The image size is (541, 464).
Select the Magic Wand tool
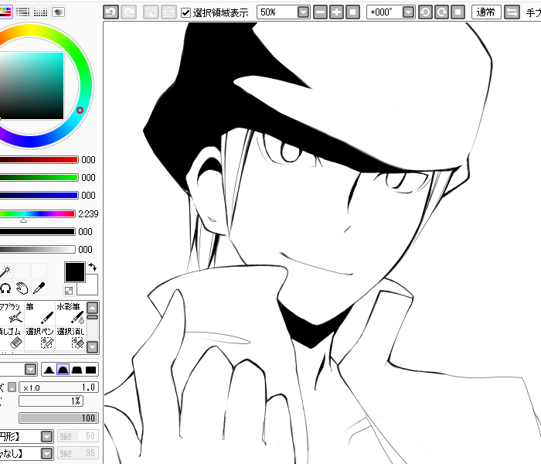tap(5, 271)
